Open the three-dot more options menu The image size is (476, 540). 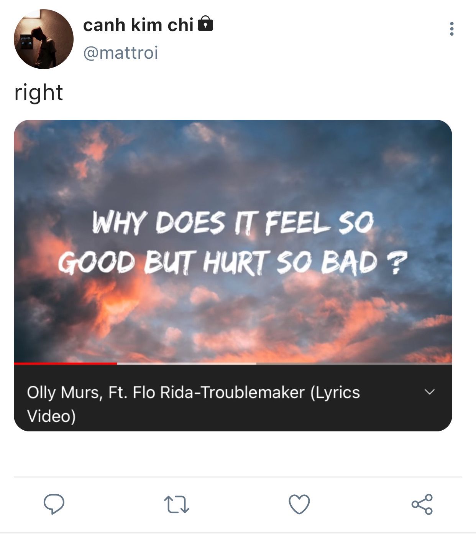point(452,29)
